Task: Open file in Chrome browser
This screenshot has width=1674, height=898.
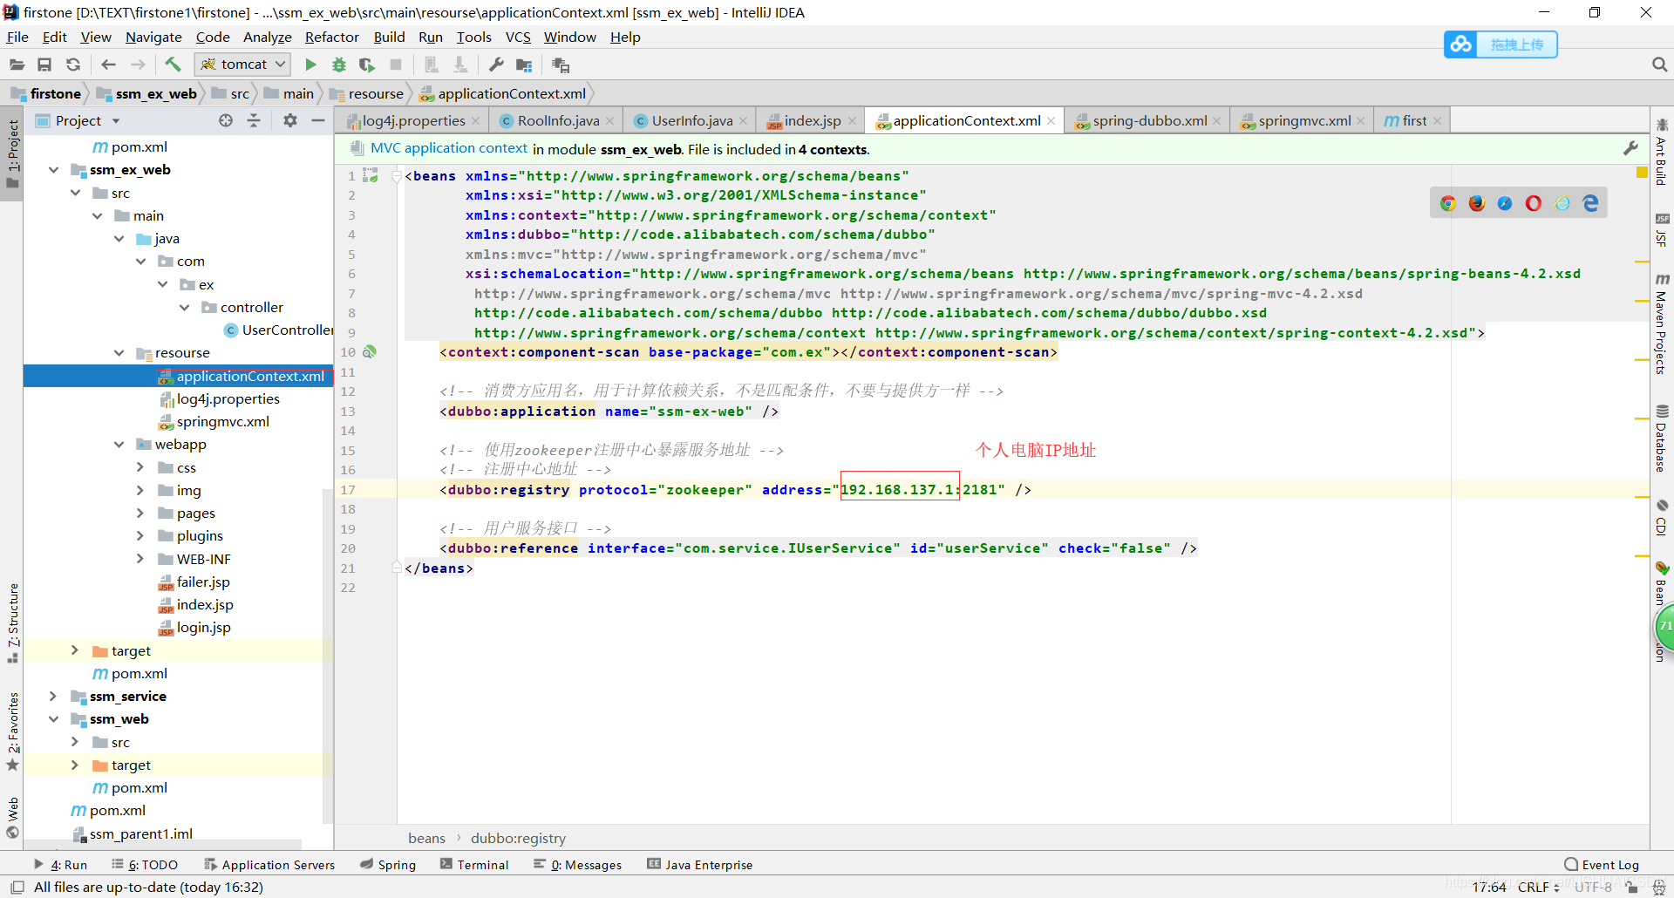Action: coord(1448,203)
